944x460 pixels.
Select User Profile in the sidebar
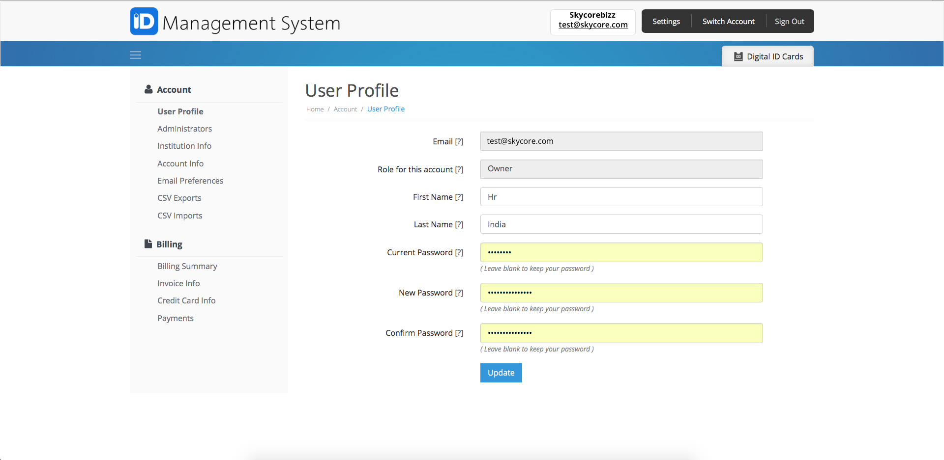click(180, 111)
